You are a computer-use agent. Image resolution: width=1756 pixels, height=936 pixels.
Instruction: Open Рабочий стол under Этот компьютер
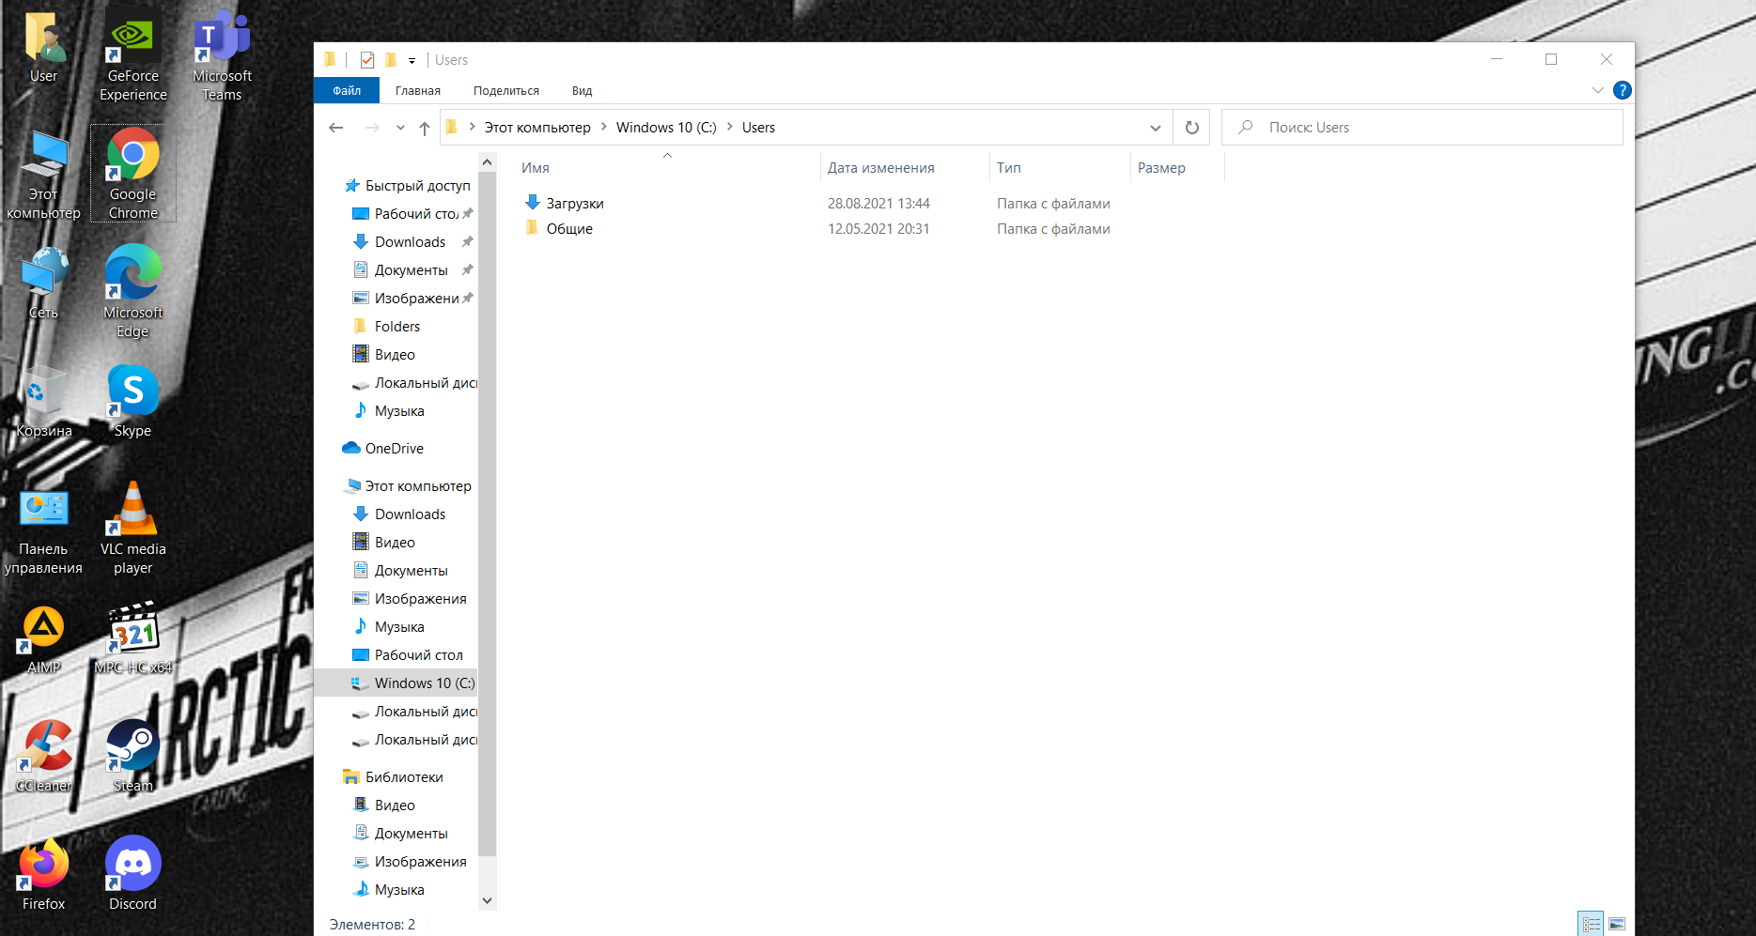(418, 655)
